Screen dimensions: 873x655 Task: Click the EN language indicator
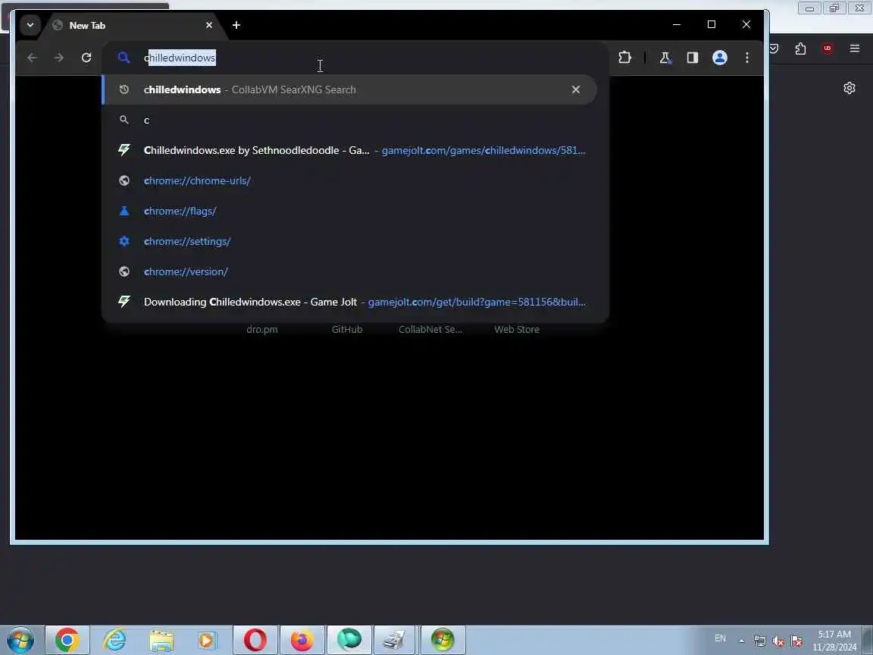coord(720,638)
